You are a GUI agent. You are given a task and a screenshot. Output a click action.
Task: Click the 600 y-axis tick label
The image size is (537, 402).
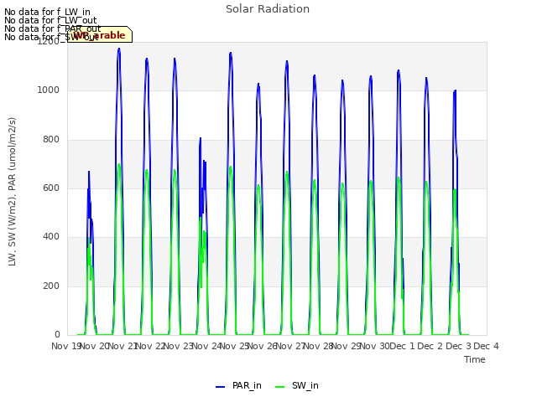coord(51,188)
